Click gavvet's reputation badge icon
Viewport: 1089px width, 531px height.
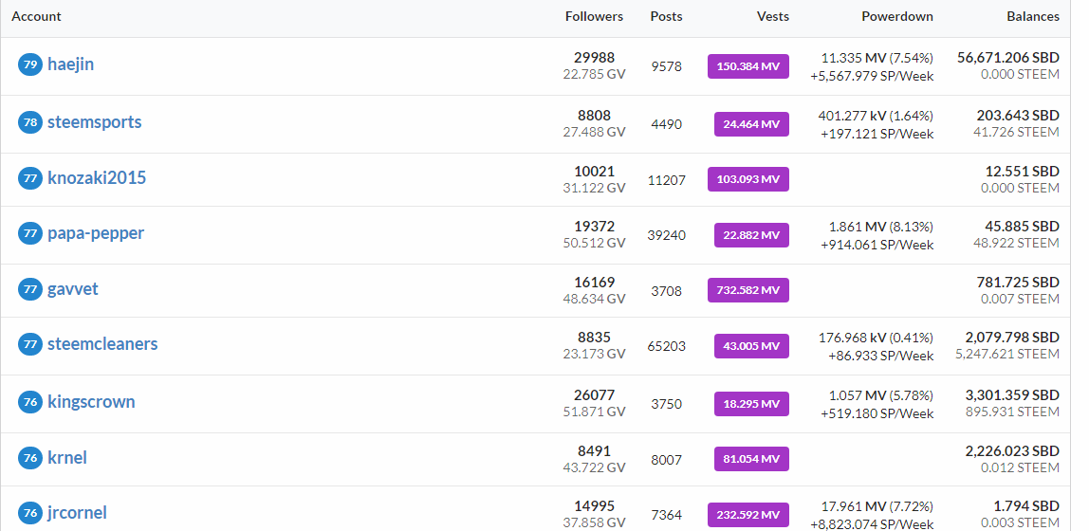29,289
